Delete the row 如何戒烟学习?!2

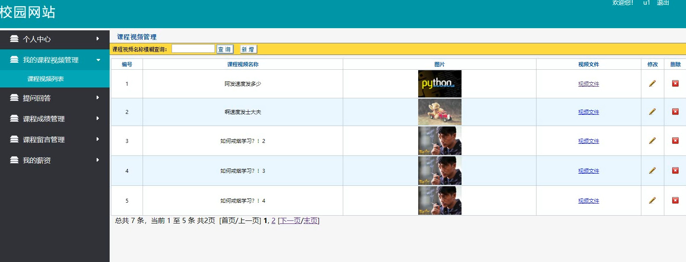[x=675, y=140]
